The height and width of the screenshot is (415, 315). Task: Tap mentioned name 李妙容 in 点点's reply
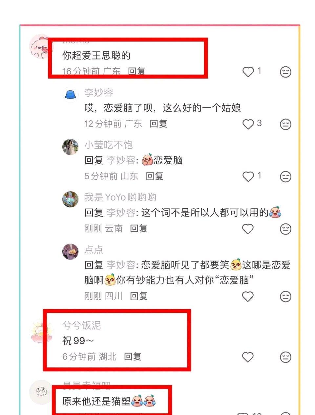(x=121, y=265)
